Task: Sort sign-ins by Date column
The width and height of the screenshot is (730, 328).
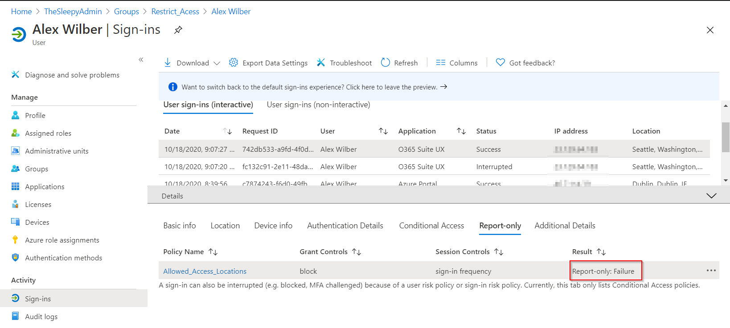Action: pyautogui.click(x=227, y=131)
